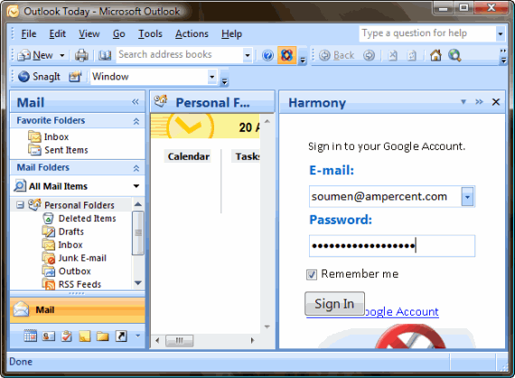Select the RSS Feeds folder
Image resolution: width=515 pixels, height=378 pixels.
[x=71, y=284]
